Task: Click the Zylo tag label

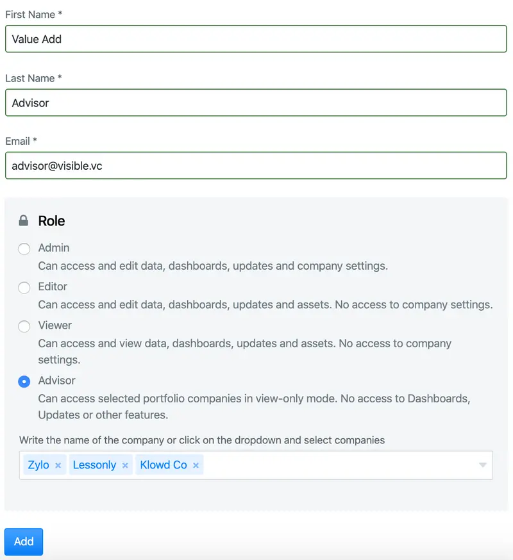Action: tap(38, 465)
